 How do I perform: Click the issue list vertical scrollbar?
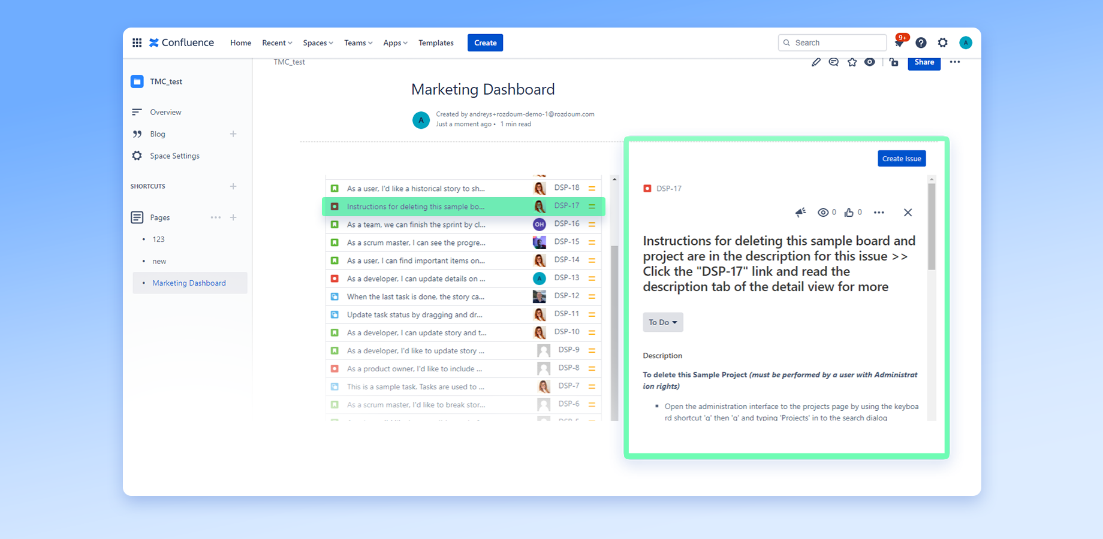tap(614, 332)
